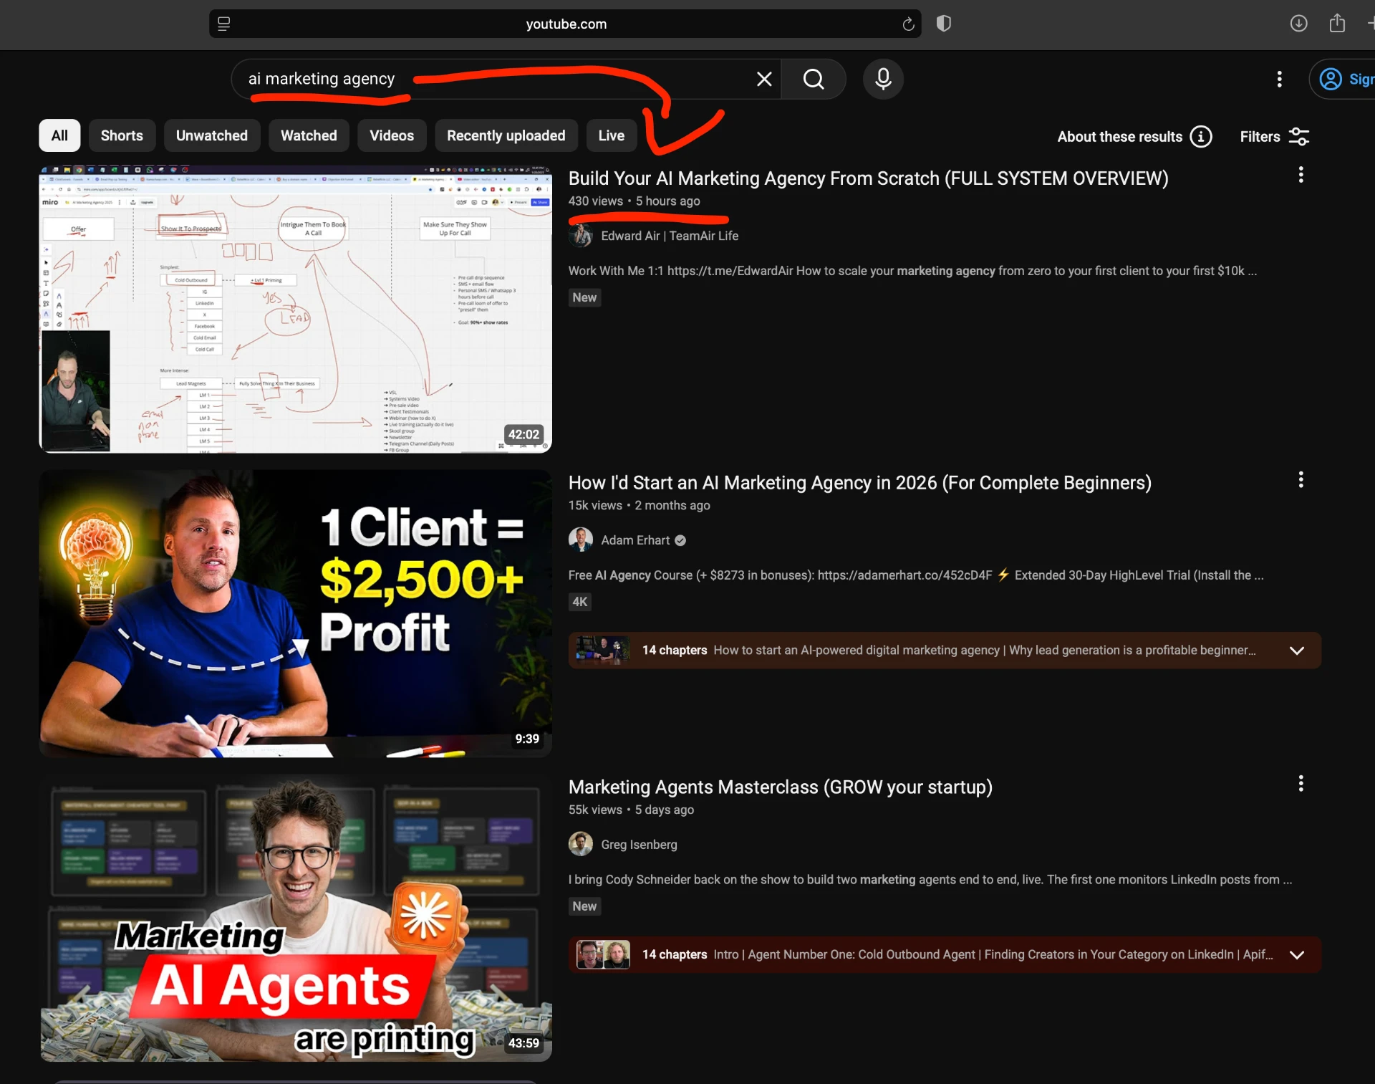The image size is (1375, 1084).
Task: Click About these results text
Action: point(1119,137)
